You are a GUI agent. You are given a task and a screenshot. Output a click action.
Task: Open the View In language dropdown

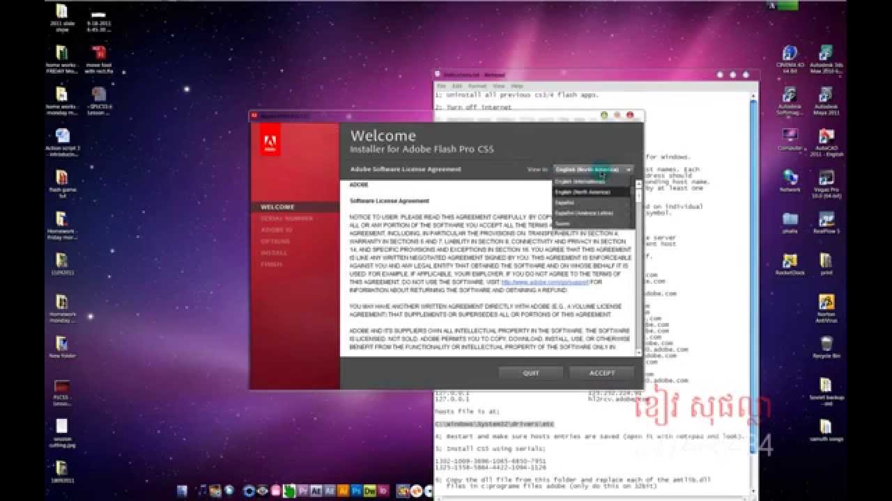593,169
